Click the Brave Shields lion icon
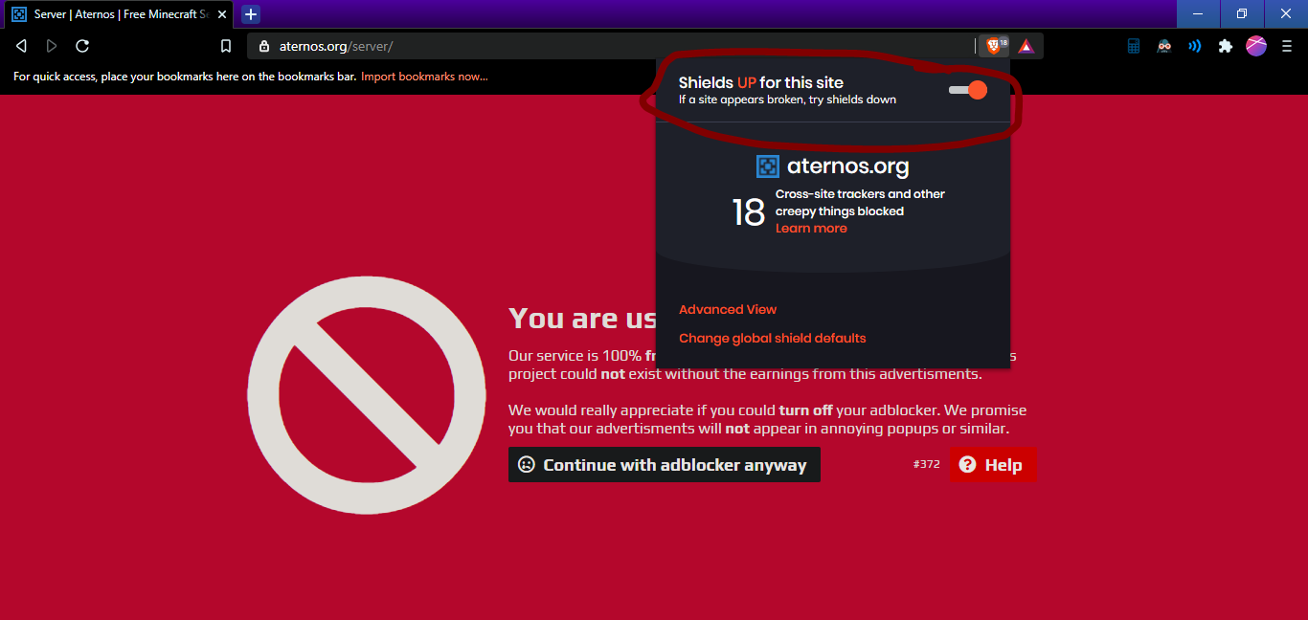 tap(996, 46)
